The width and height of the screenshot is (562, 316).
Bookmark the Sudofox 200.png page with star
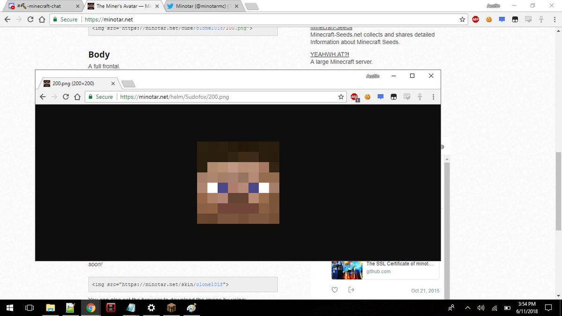(341, 97)
